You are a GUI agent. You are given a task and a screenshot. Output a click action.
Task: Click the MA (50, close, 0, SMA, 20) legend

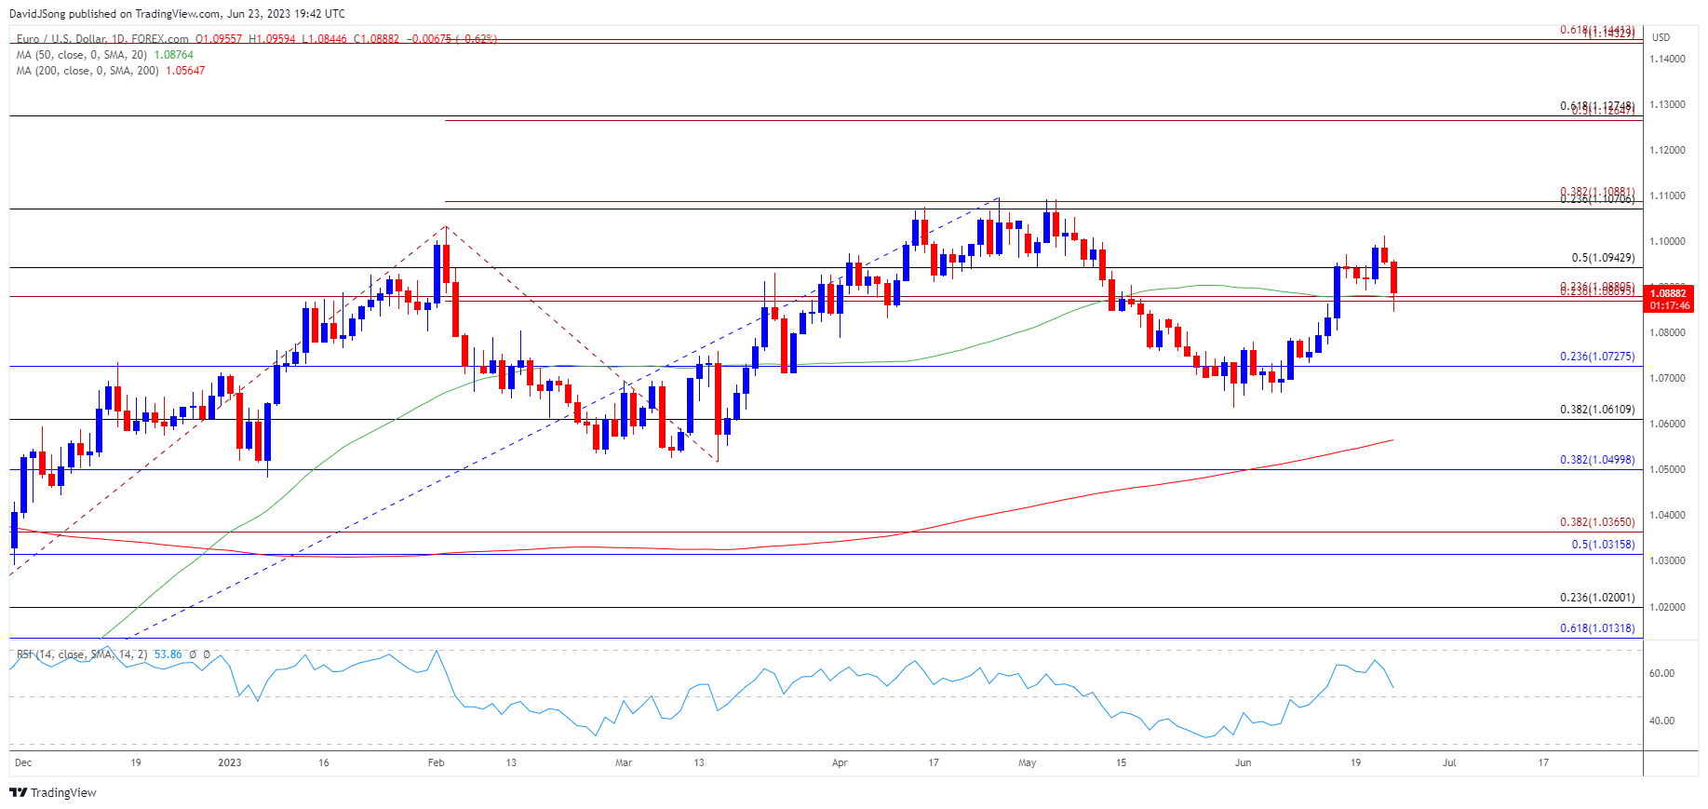(x=82, y=55)
